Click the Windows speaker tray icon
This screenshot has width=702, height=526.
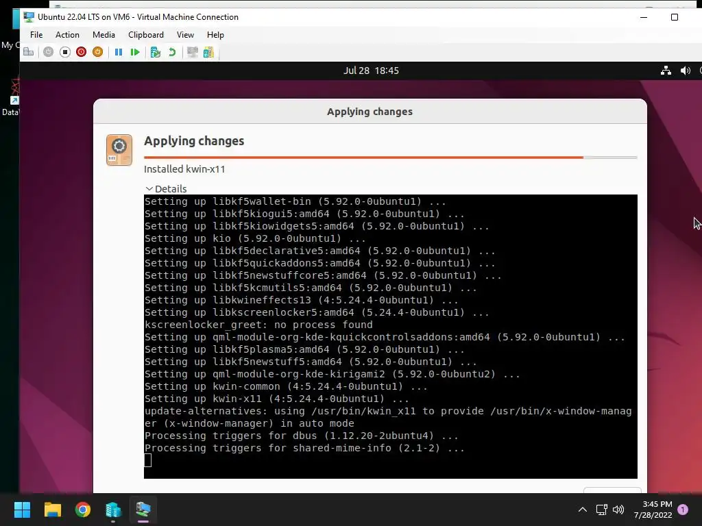point(618,510)
